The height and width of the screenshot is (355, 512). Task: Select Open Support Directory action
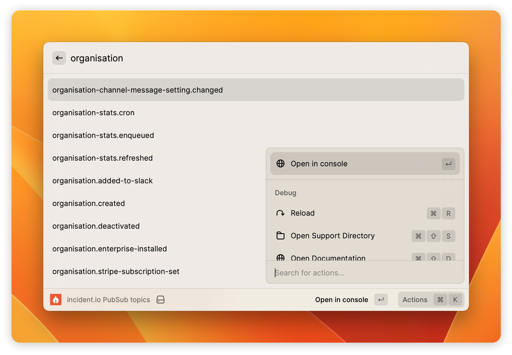click(333, 236)
